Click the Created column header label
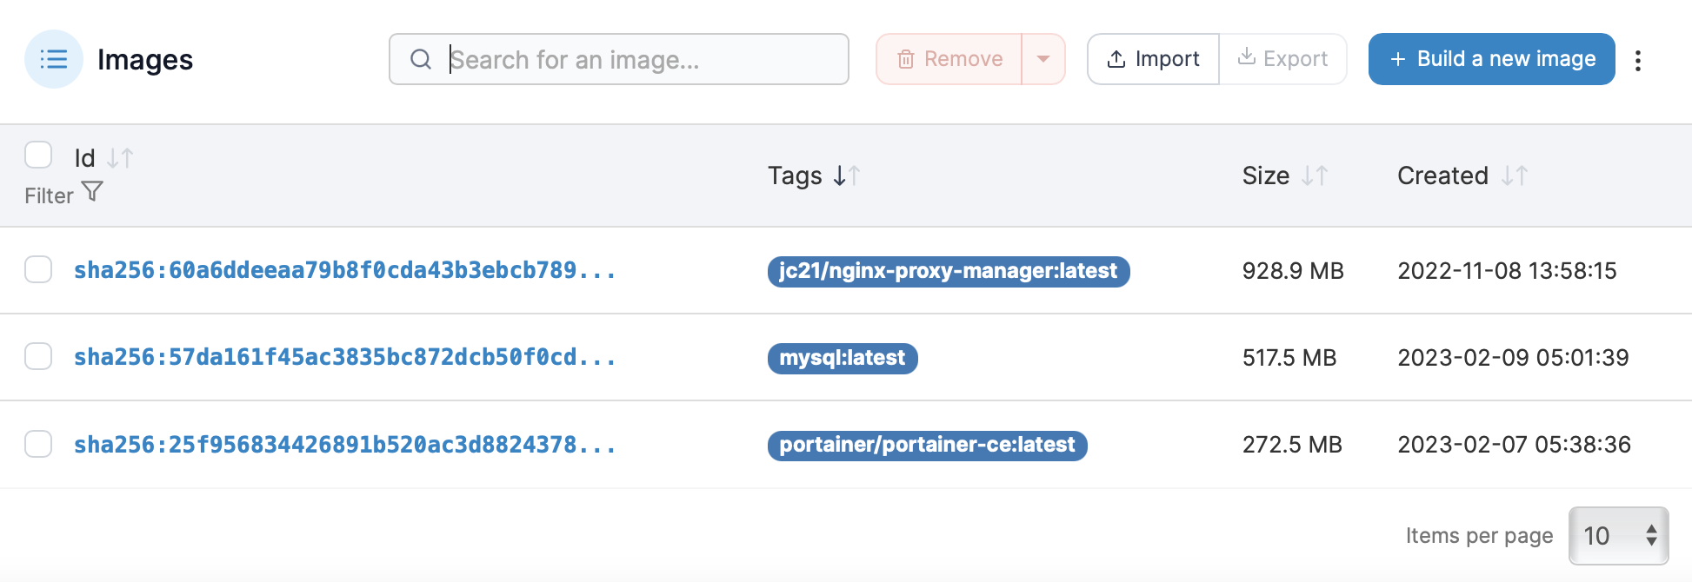The width and height of the screenshot is (1692, 582). (x=1443, y=175)
